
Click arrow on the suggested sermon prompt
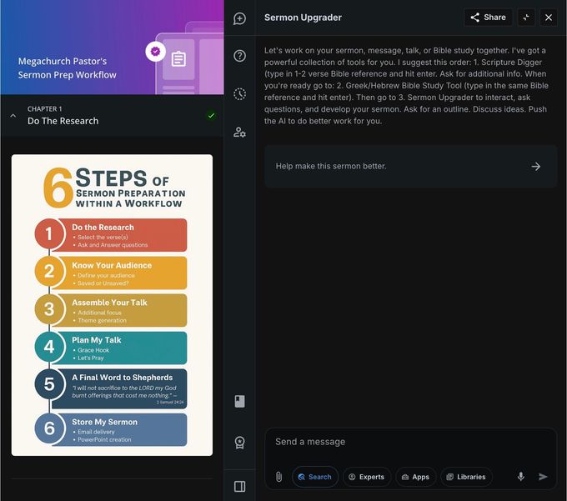pyautogui.click(x=536, y=166)
